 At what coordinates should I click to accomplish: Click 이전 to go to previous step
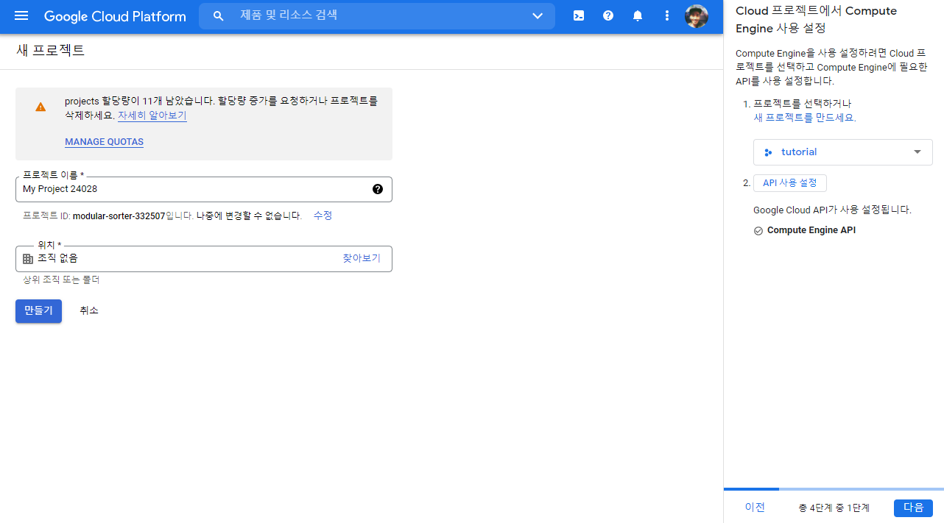755,508
